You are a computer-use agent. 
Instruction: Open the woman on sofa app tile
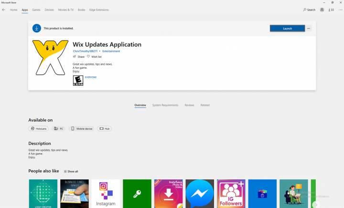(x=294, y=194)
